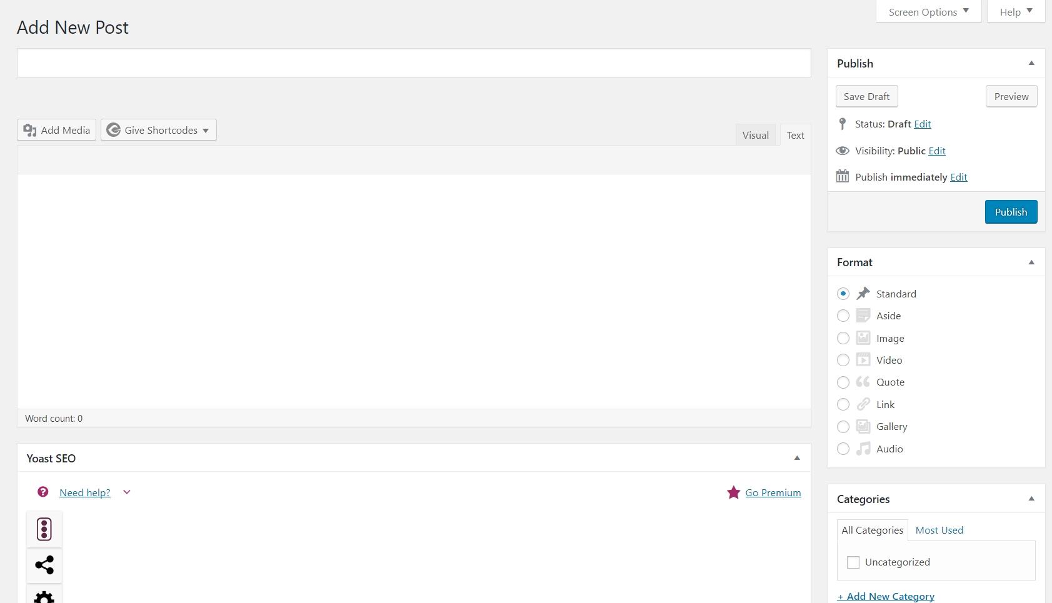Select the Aside post format
1052x603 pixels.
coord(843,316)
